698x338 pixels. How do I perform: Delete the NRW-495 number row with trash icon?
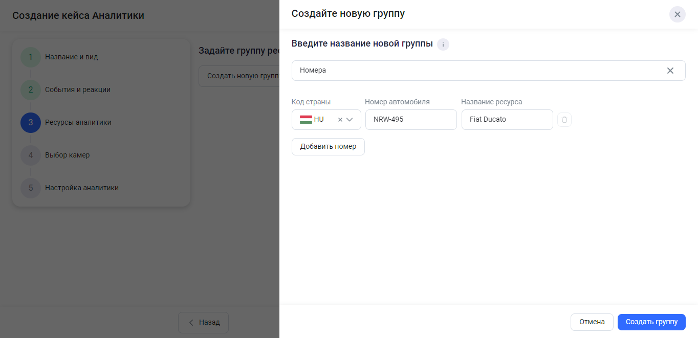564,120
